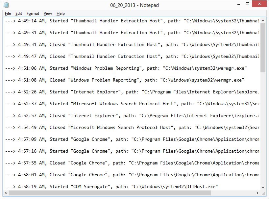Click the resize grip in the window corner
Viewport: 269px width, 199px height.
tap(263, 193)
